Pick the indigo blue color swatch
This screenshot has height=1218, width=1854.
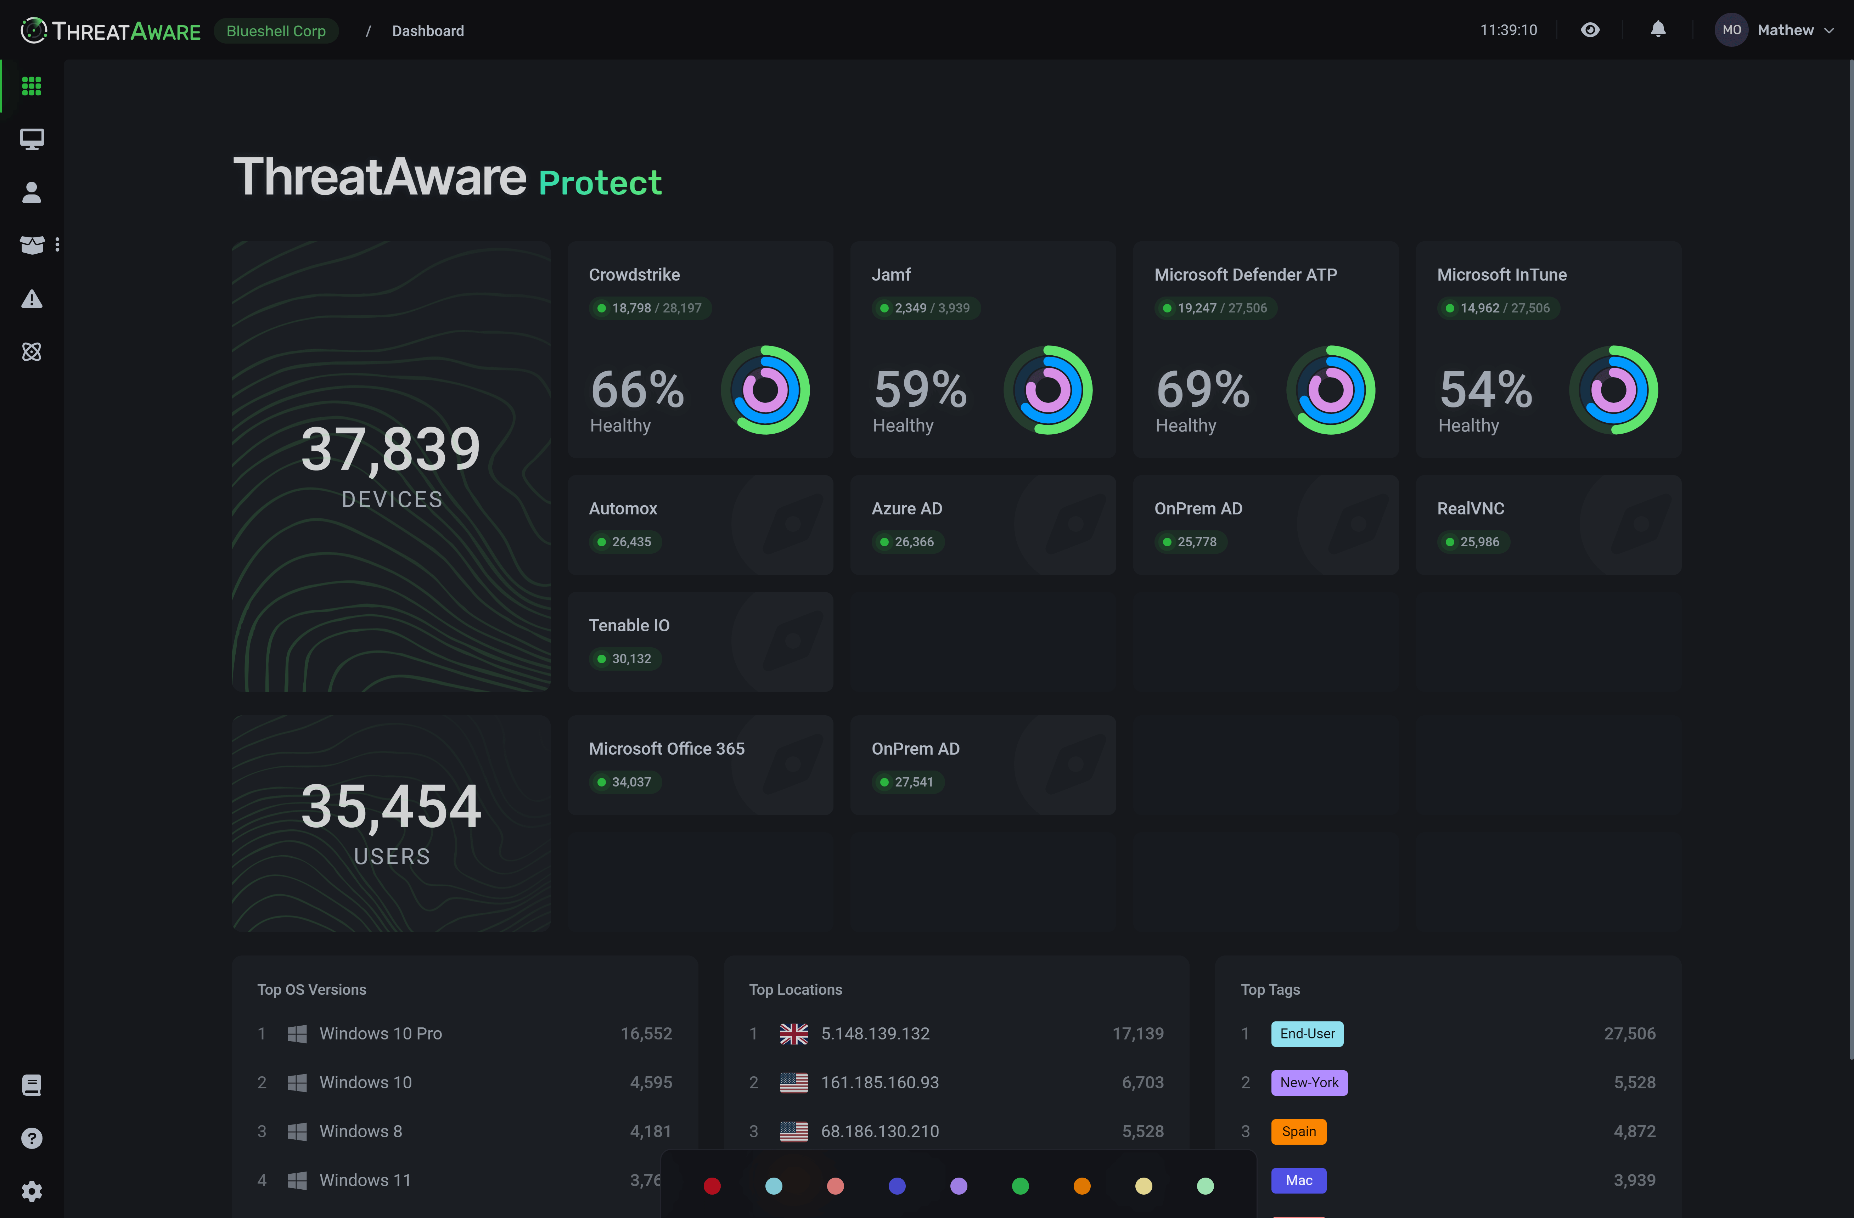click(897, 1185)
